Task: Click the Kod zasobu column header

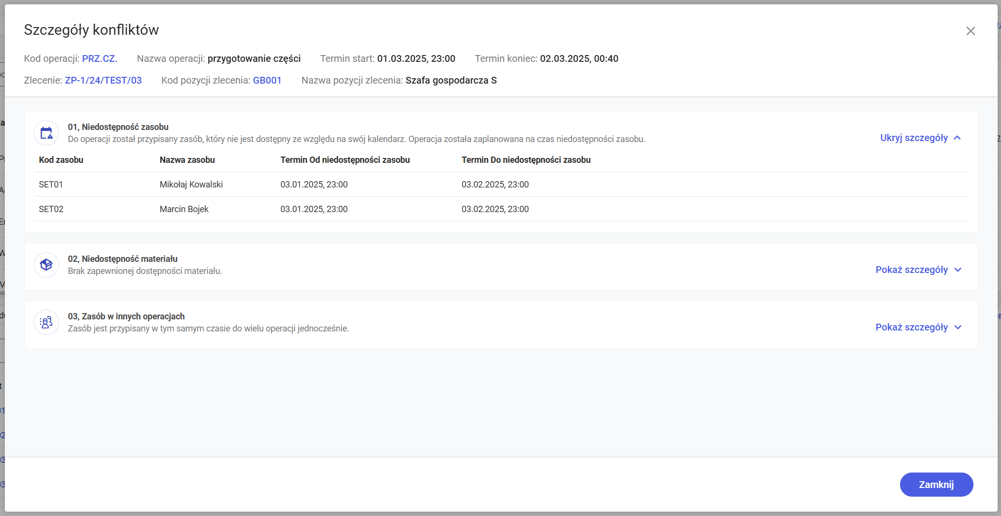Action: [61, 160]
